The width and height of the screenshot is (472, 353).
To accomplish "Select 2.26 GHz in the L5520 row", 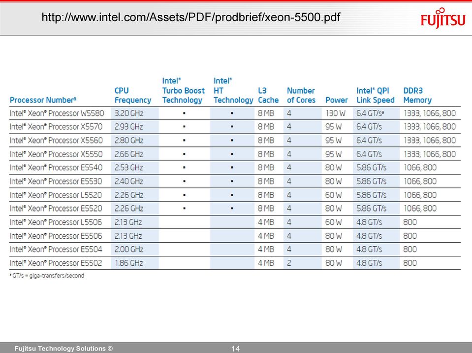I will (x=129, y=195).
